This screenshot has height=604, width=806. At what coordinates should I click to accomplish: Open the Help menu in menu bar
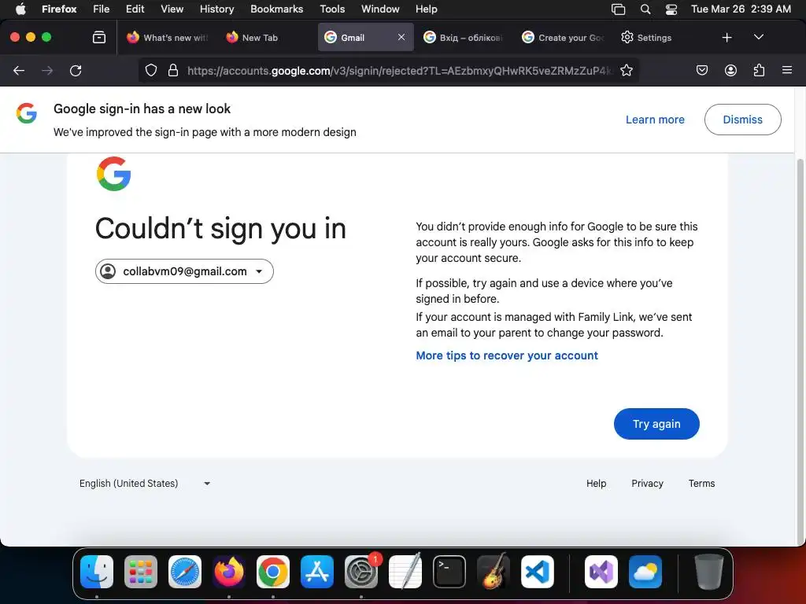tap(426, 9)
